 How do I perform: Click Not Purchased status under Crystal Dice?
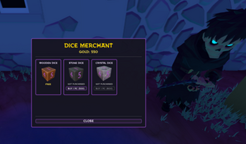(x=104, y=84)
